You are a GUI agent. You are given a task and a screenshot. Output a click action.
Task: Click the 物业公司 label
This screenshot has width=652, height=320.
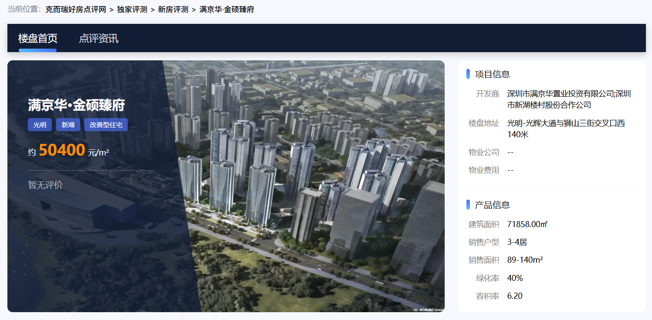click(484, 152)
